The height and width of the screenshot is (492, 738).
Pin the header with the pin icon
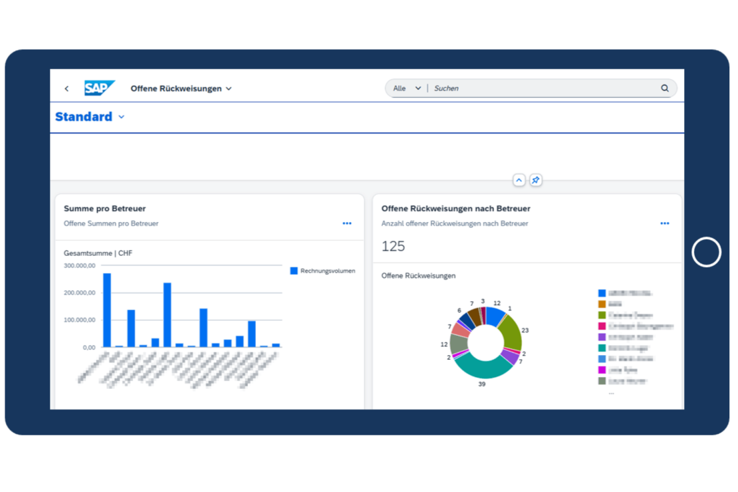click(536, 180)
